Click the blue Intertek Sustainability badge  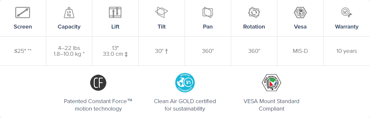click(185, 83)
